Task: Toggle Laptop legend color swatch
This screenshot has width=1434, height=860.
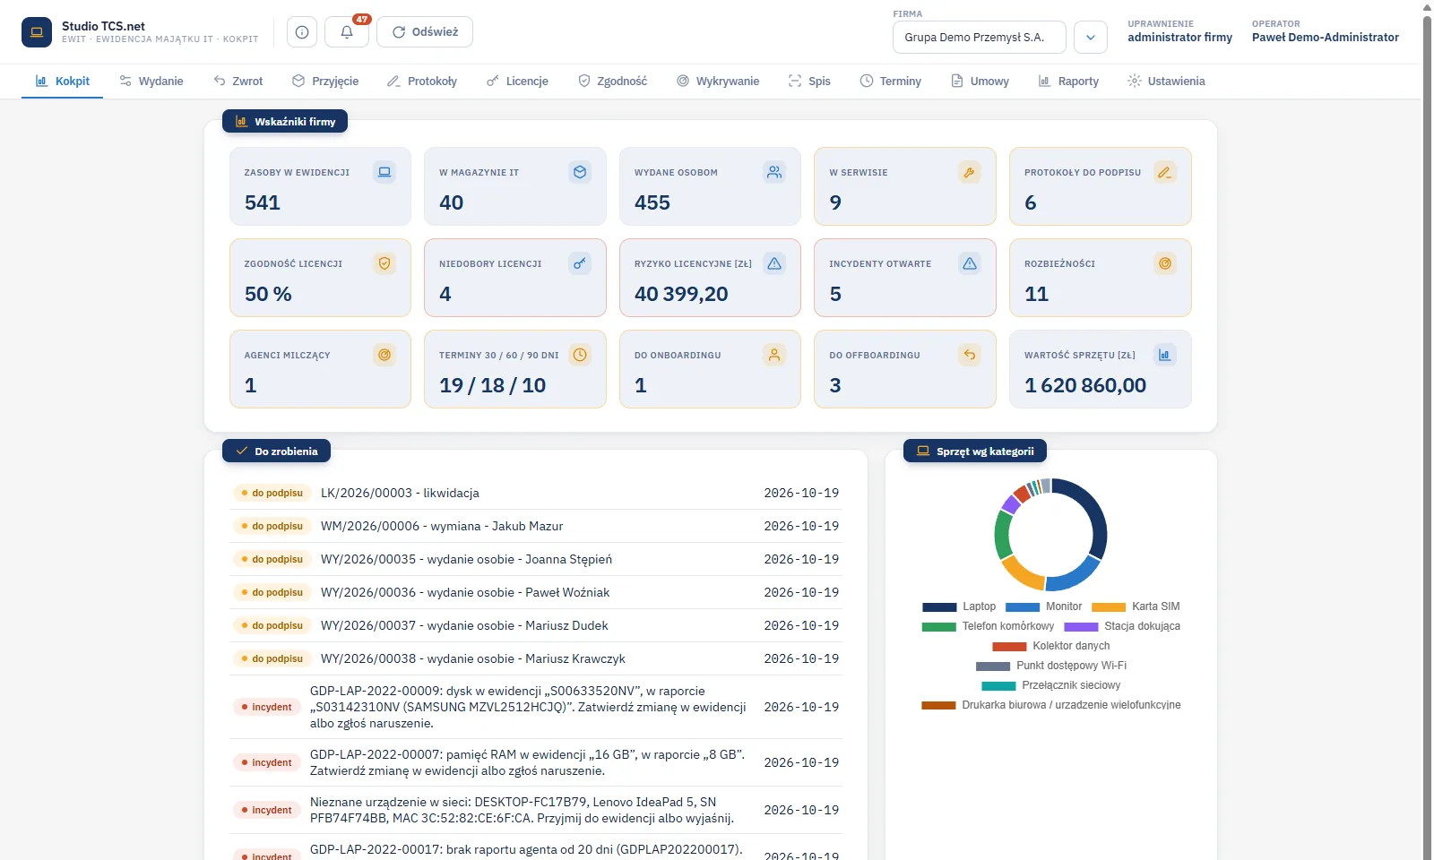Action: click(939, 607)
